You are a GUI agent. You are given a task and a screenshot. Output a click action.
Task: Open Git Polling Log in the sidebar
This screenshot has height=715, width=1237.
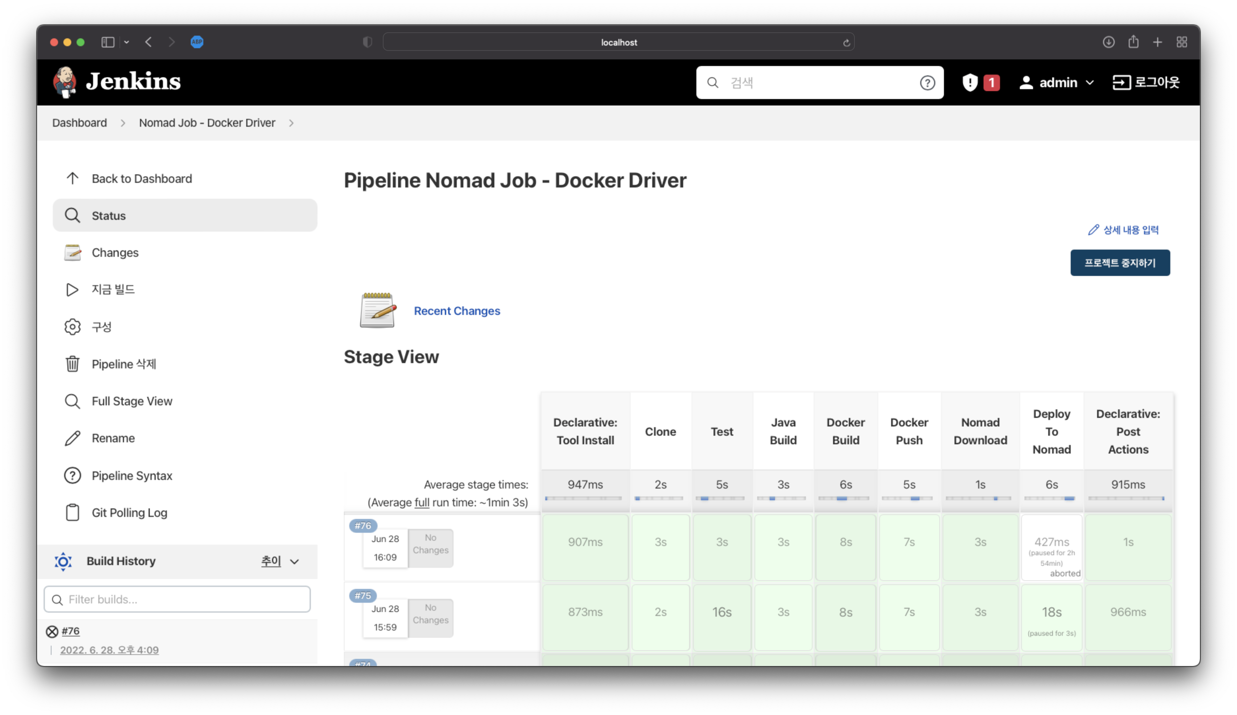pos(129,513)
